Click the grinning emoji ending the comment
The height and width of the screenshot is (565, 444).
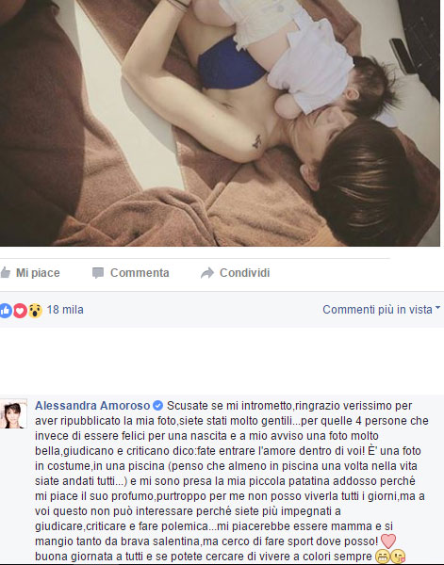pos(382,557)
